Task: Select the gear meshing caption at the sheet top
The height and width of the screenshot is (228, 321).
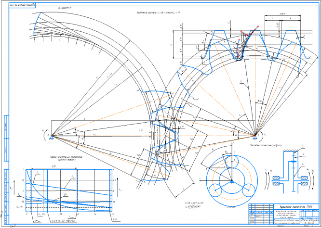Action: pyautogui.click(x=158, y=13)
